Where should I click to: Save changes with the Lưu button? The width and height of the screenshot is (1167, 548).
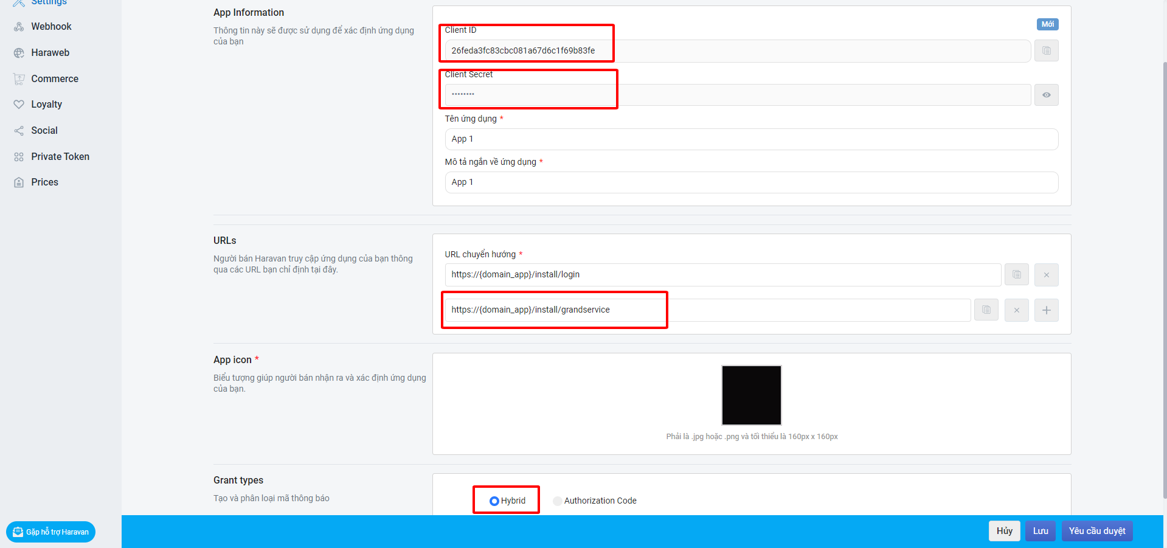coord(1040,531)
